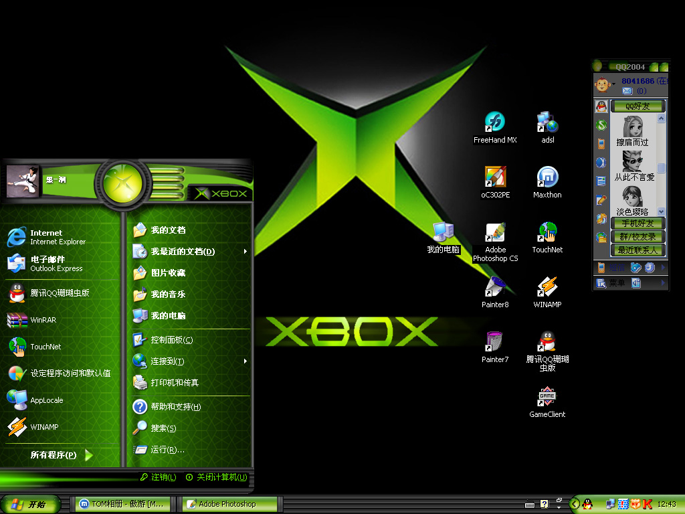Click the QQ sidebar music note icon
685x514 pixels.
601,219
